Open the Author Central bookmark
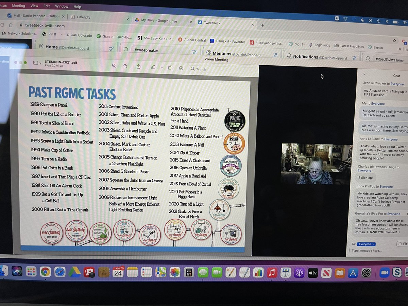Image resolution: width=408 pixels, height=306 pixels. [x=192, y=40]
